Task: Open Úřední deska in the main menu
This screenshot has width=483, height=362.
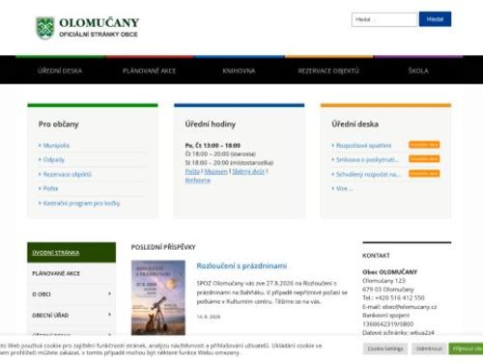Action: 60,70
